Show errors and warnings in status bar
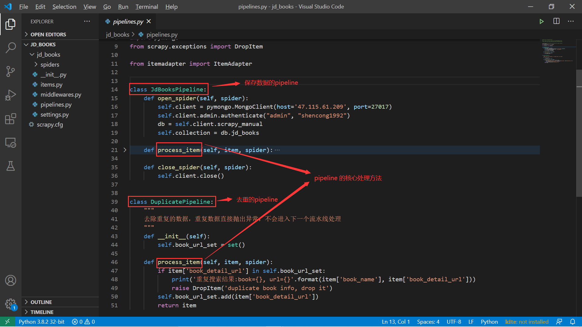 83,322
